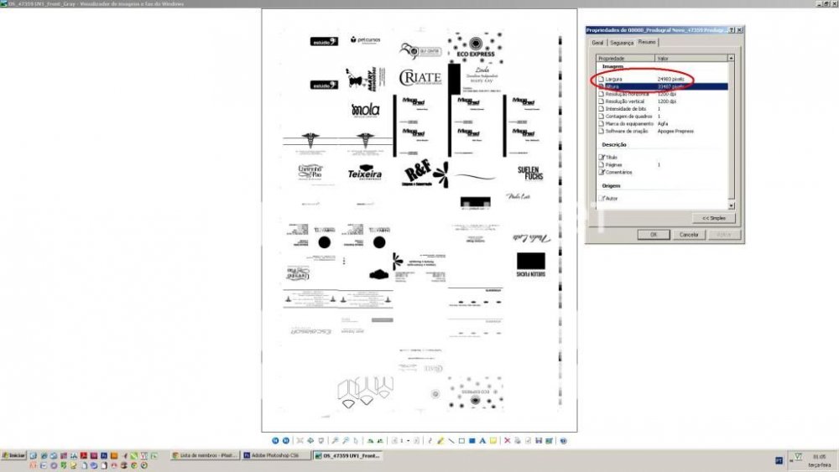Click the Next Image arrow in viewer toolbar
This screenshot has width=839, height=472.
pyautogui.click(x=285, y=440)
